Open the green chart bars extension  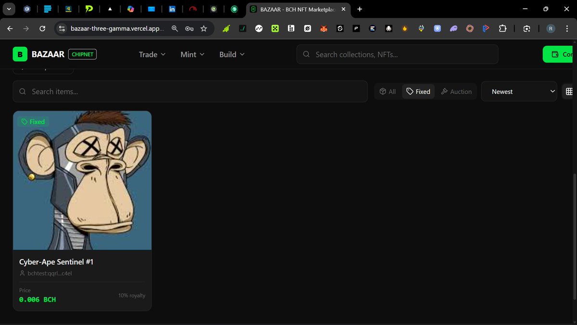click(226, 29)
